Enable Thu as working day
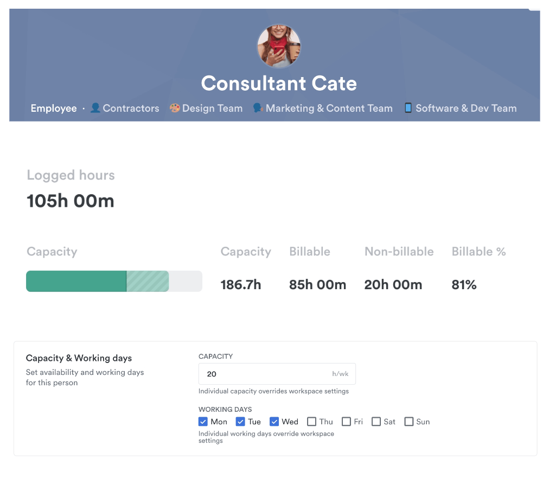549x484 pixels. coord(311,422)
